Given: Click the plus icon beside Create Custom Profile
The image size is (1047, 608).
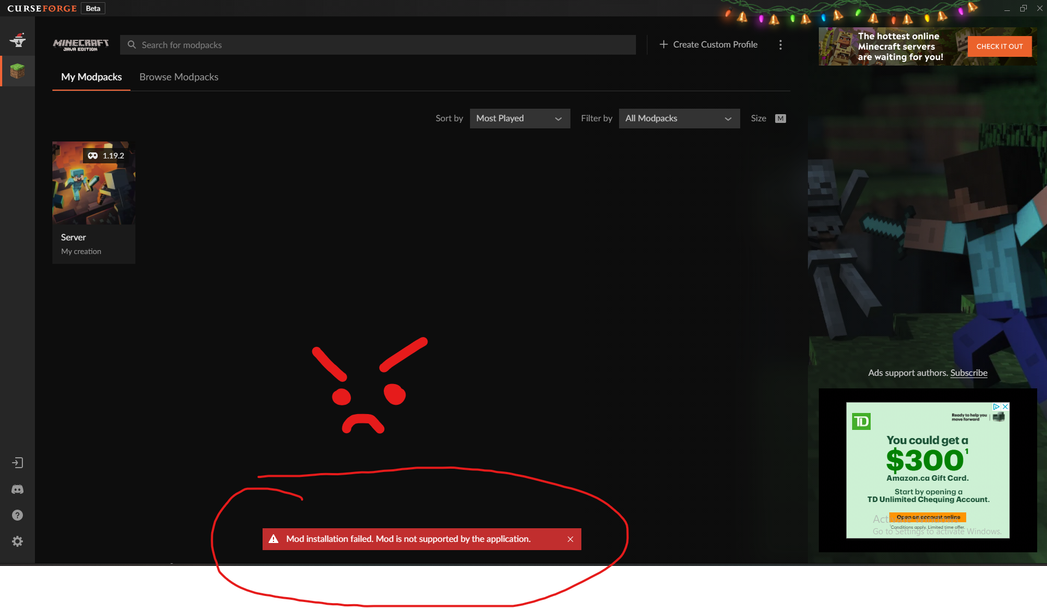Looking at the screenshot, I should pos(664,44).
